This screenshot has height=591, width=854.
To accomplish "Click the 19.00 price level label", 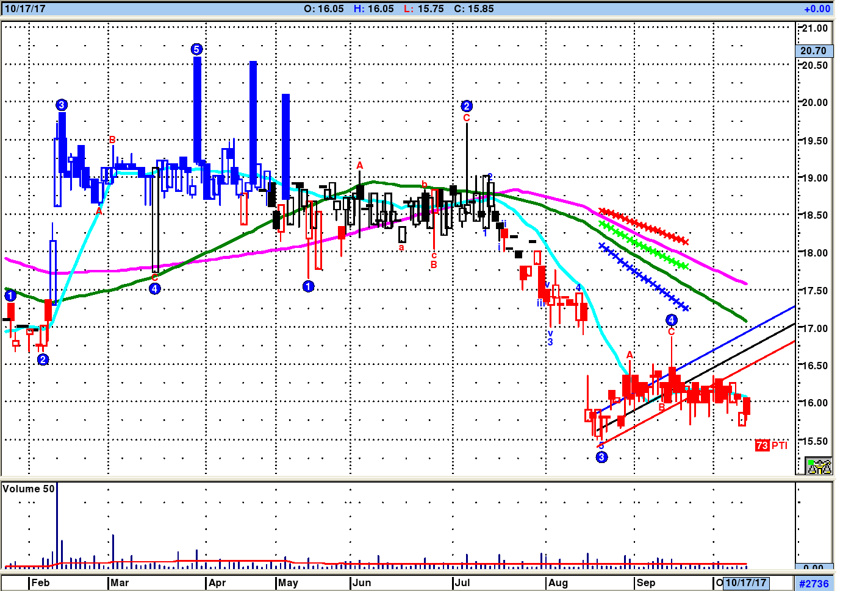I will pyautogui.click(x=815, y=179).
